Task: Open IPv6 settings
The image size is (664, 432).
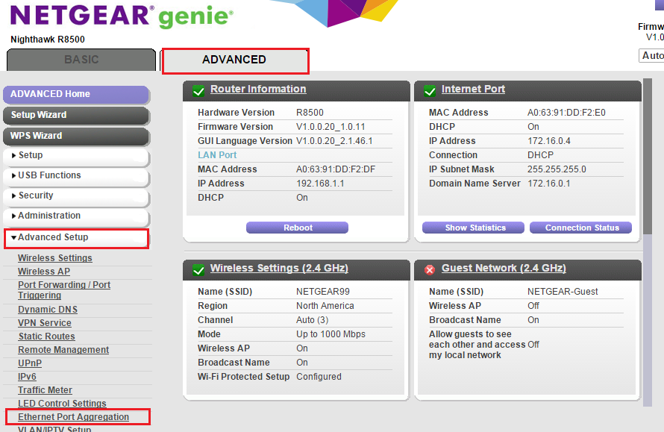Action: [x=27, y=377]
